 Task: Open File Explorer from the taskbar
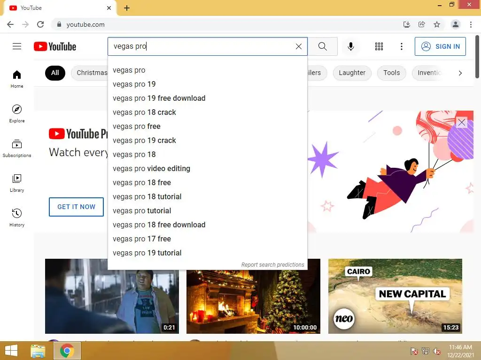pyautogui.click(x=38, y=351)
